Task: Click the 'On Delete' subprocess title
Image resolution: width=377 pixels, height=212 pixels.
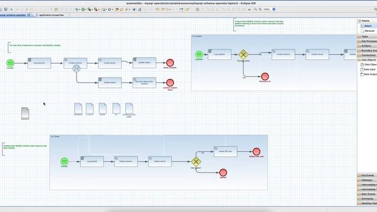Action: point(55,137)
